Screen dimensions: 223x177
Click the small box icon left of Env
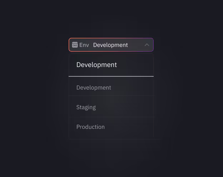75,45
